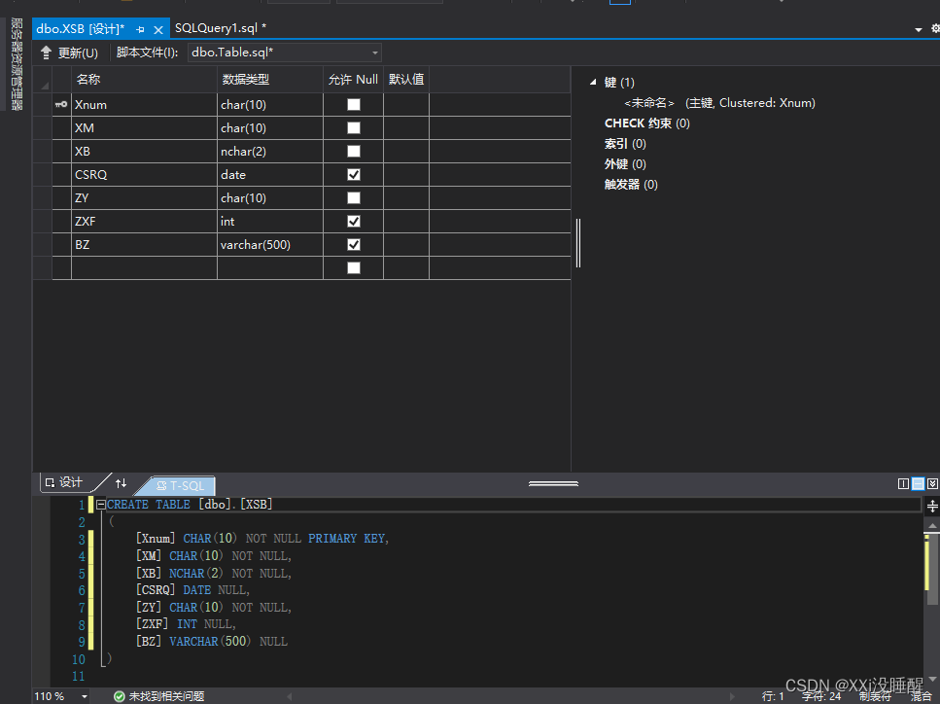Screen dimensions: 940x704
Task: Open the tab list dropdown arrow
Action: tap(918, 29)
